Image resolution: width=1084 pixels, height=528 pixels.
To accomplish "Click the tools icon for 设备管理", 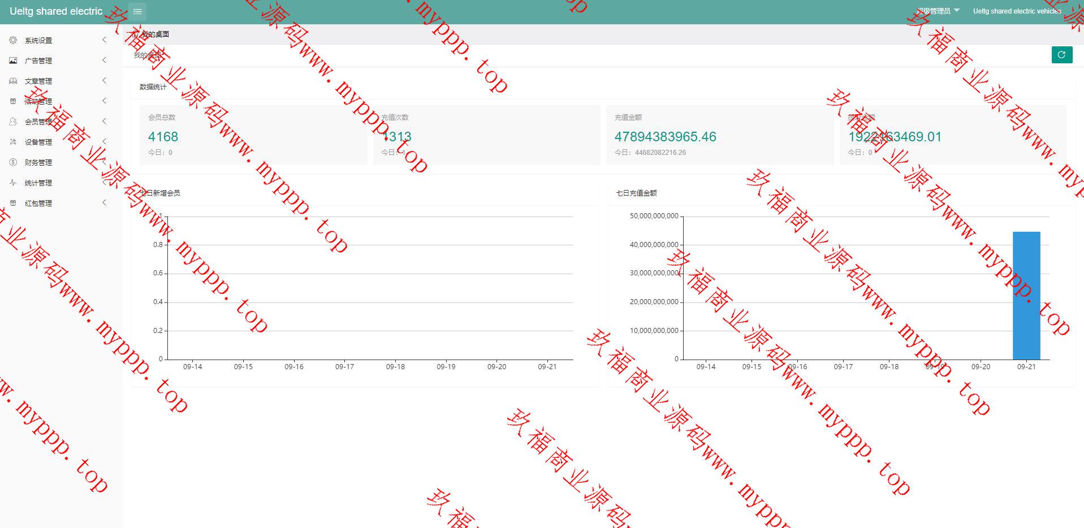I will click(x=13, y=142).
